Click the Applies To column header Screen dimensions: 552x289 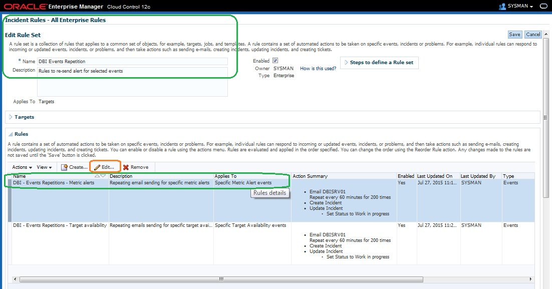252,176
